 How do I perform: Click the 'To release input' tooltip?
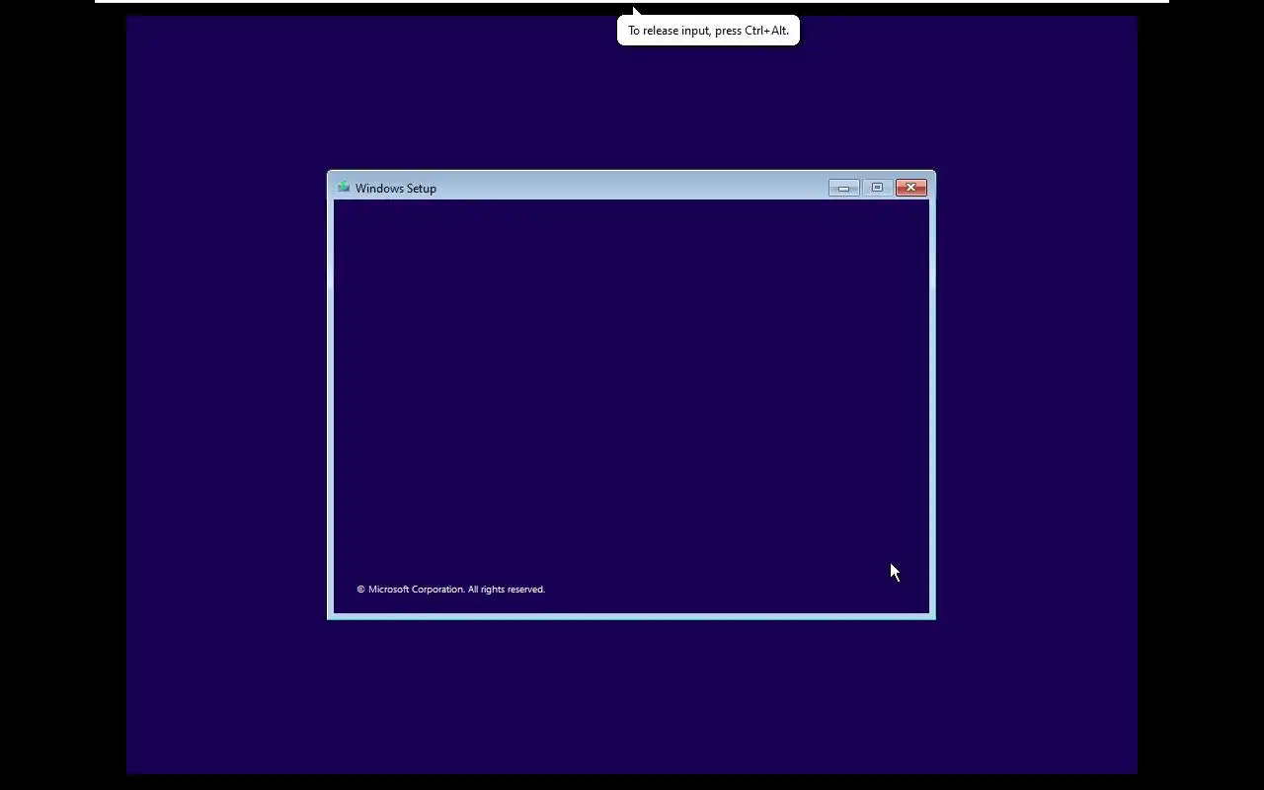pos(708,31)
